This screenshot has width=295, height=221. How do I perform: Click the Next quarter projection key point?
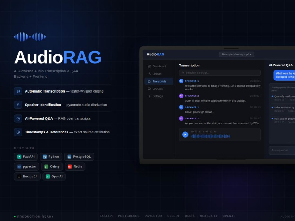(x=283, y=120)
